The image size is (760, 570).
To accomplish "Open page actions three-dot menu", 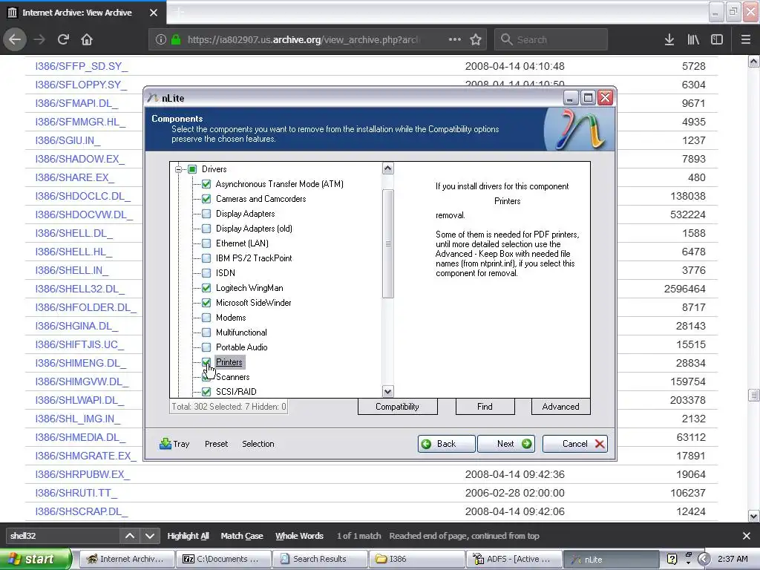I will click(455, 39).
